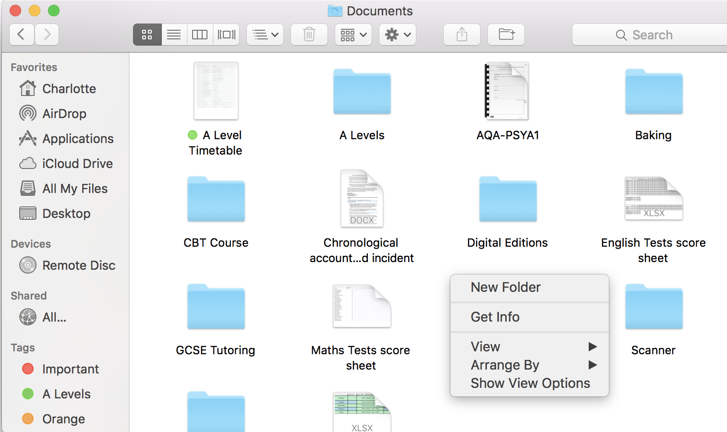
Task: Click the Documents title folder icon
Action: pyautogui.click(x=335, y=11)
